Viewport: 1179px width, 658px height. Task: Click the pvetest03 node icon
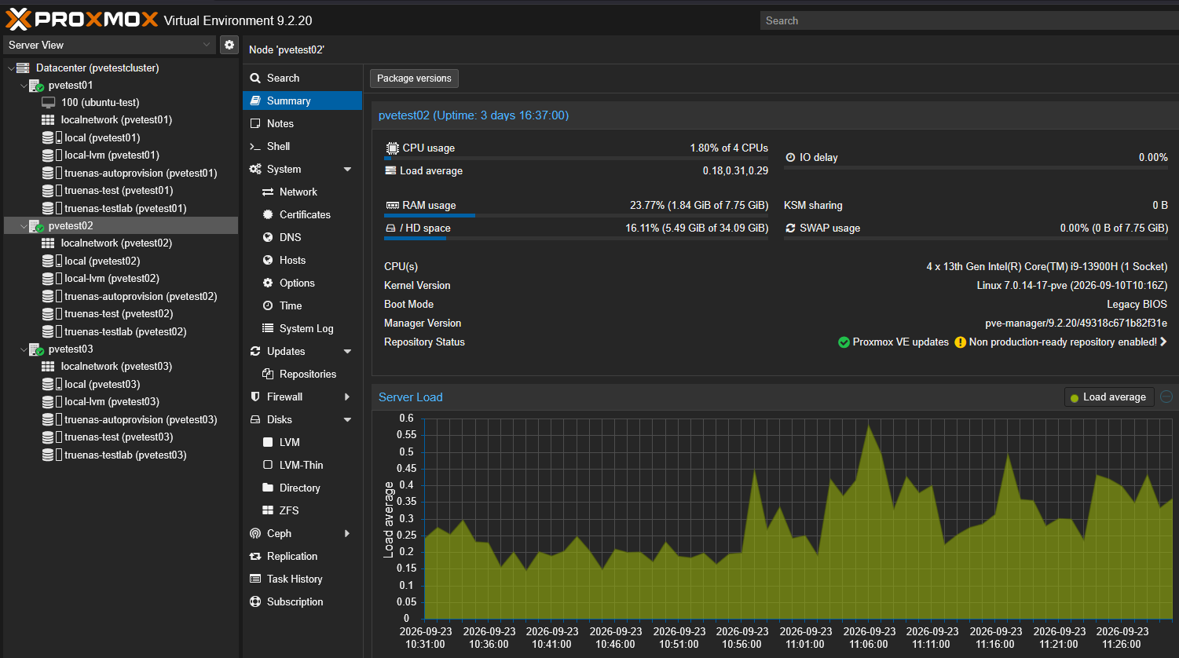click(36, 349)
